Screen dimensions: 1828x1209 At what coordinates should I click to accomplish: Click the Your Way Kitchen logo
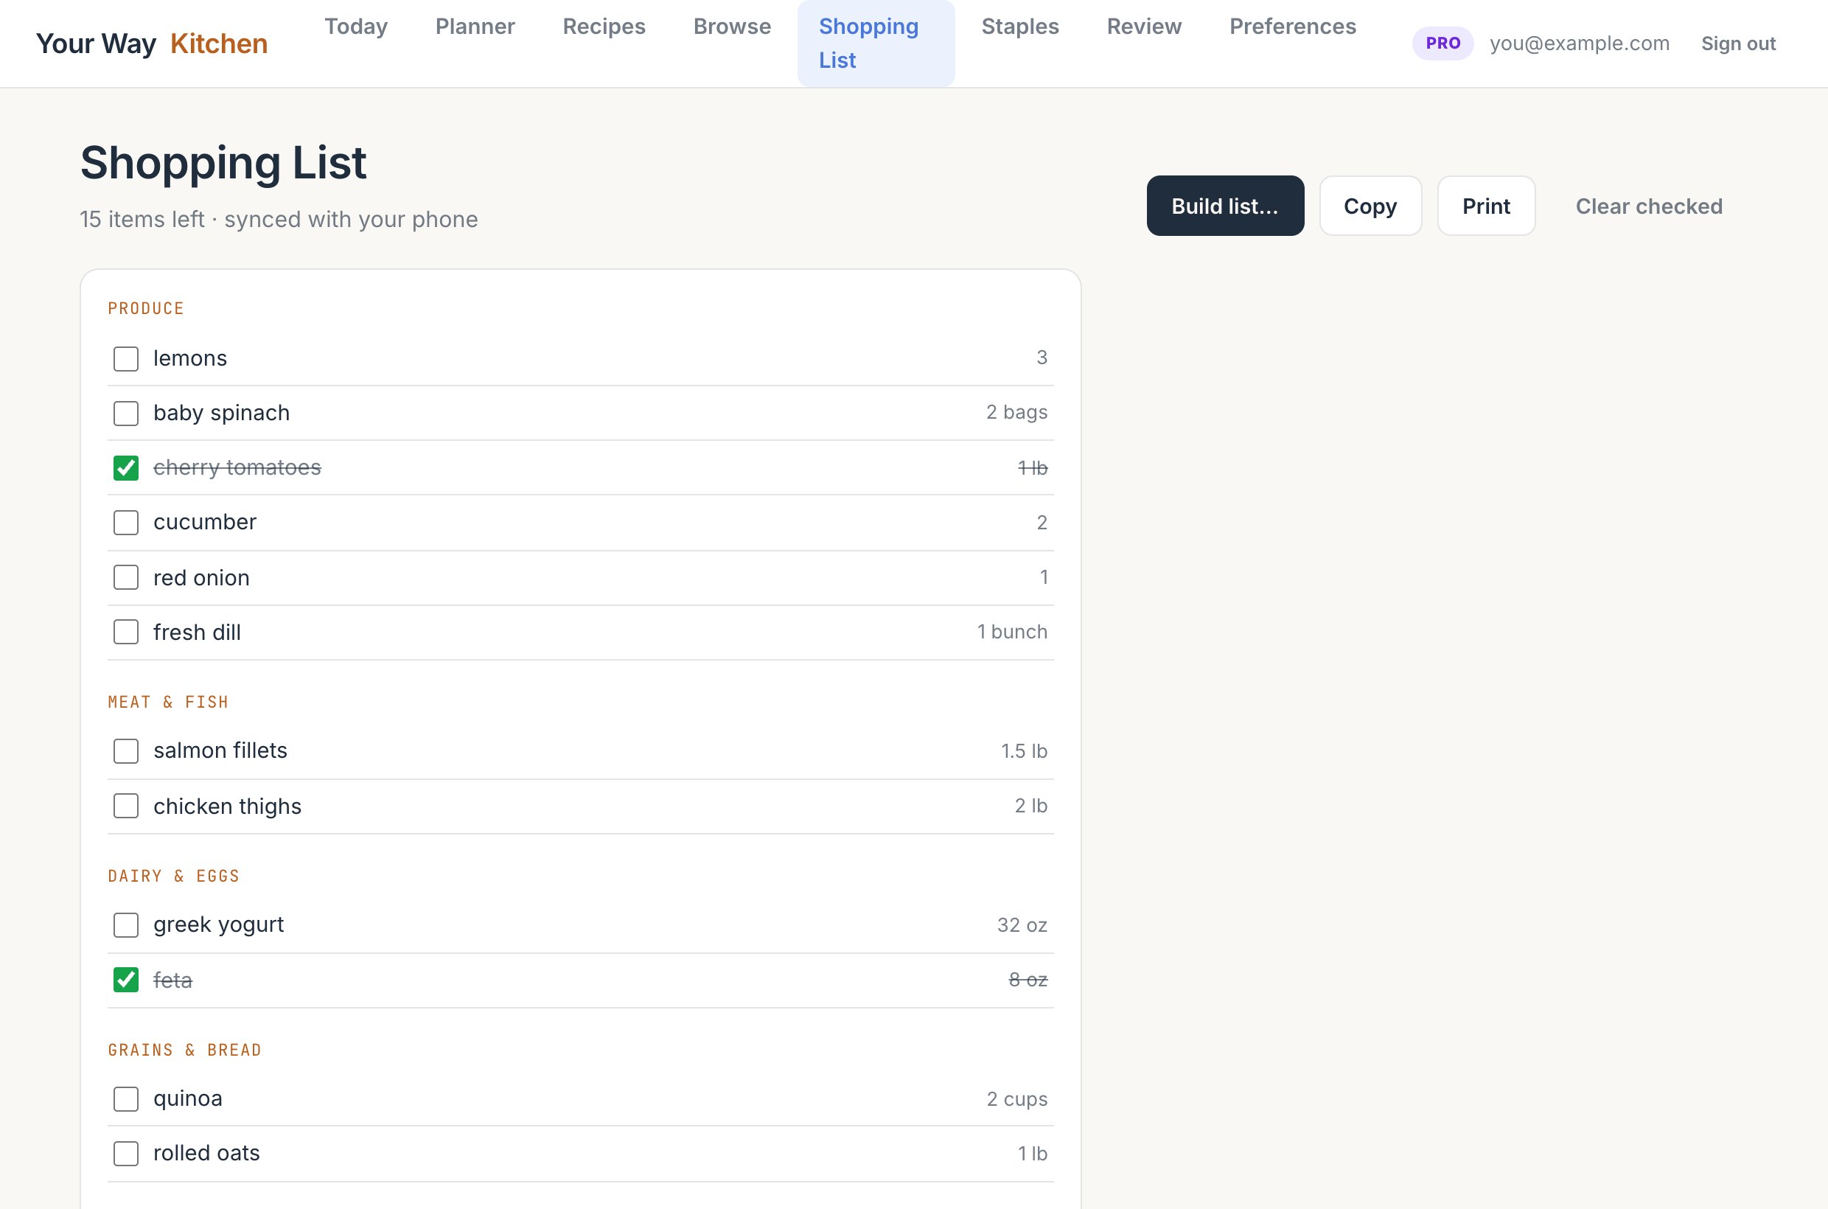(152, 43)
